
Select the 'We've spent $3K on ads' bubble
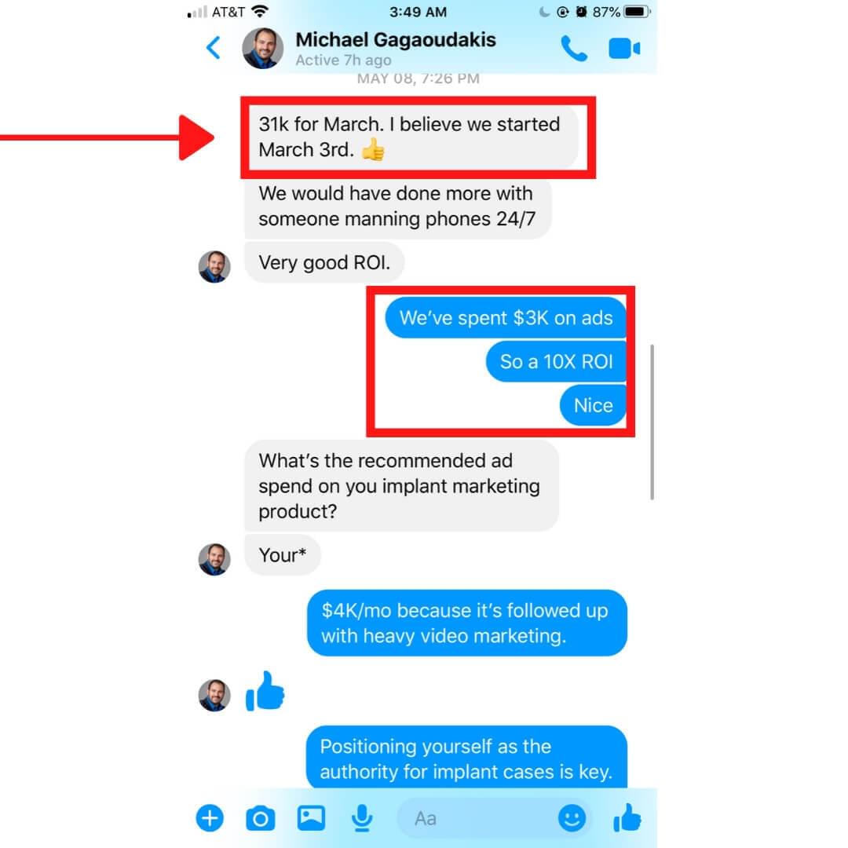(506, 317)
